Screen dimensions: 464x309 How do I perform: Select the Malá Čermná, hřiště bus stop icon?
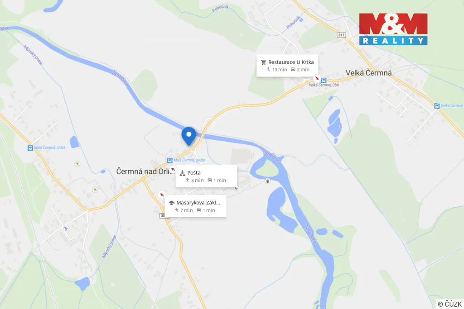pyautogui.click(x=30, y=148)
